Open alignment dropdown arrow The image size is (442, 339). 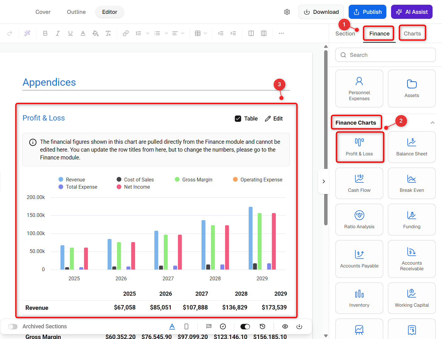[183, 33]
